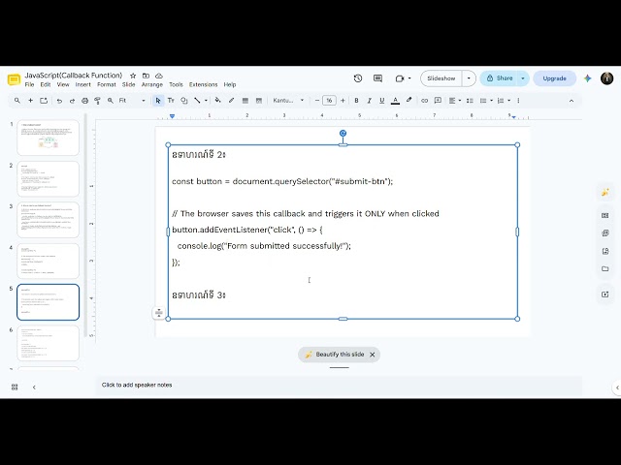The height and width of the screenshot is (465, 621).
Task: Click the Insert link icon
Action: (425, 101)
